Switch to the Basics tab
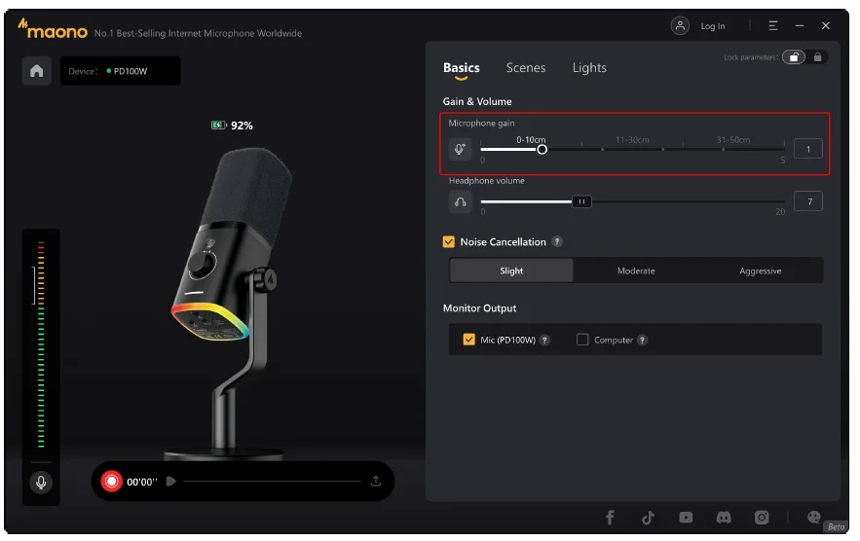860x541 pixels. pyautogui.click(x=462, y=68)
